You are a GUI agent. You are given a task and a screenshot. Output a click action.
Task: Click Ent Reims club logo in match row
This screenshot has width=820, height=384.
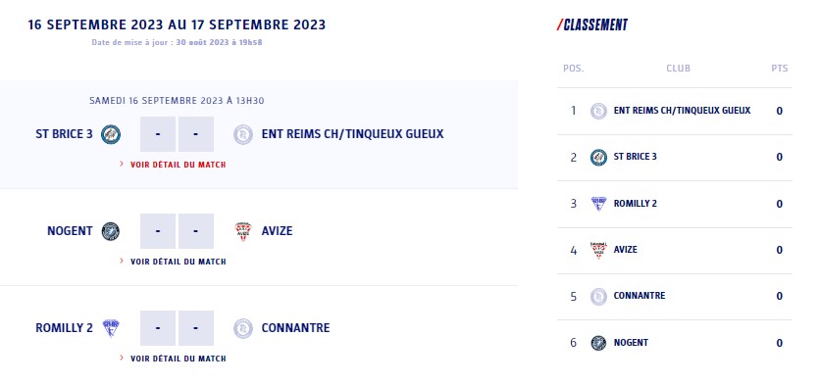tap(243, 134)
